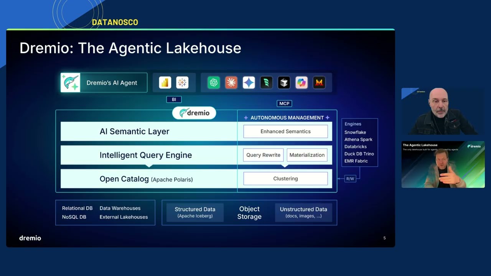Click the Dremio narwhal AI Agent icon
This screenshot has width=491, height=276.
(x=71, y=82)
